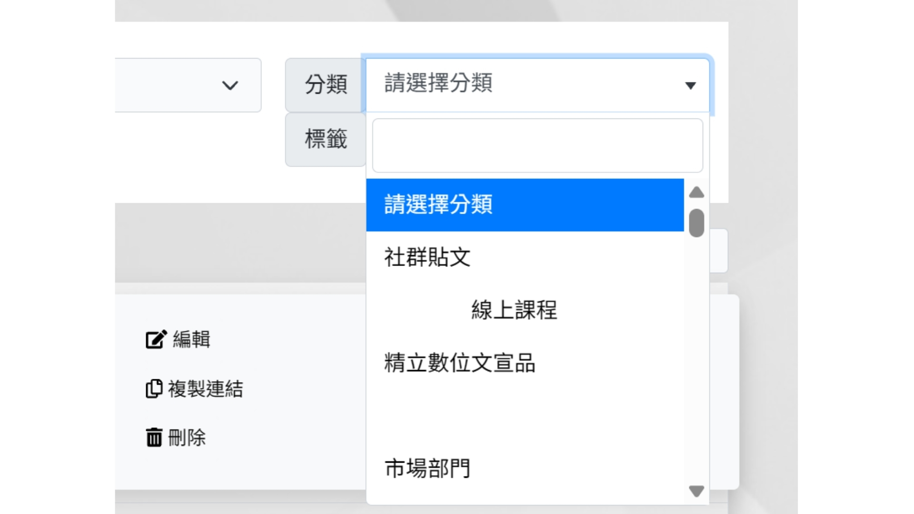Click the category list scrollbar thumb
Image resolution: width=914 pixels, height=514 pixels.
(x=696, y=223)
